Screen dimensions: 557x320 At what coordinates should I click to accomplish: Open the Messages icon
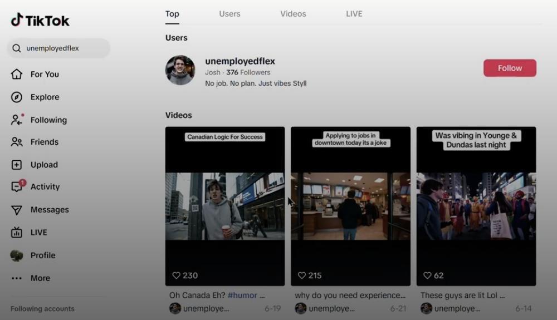coord(17,210)
